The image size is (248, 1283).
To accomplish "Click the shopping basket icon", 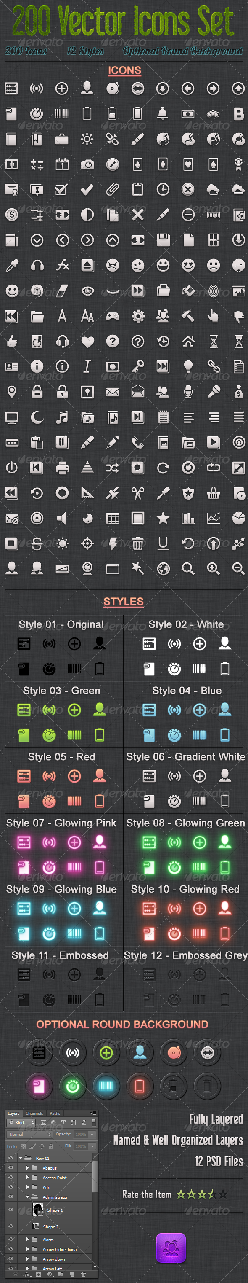I will [x=213, y=493].
